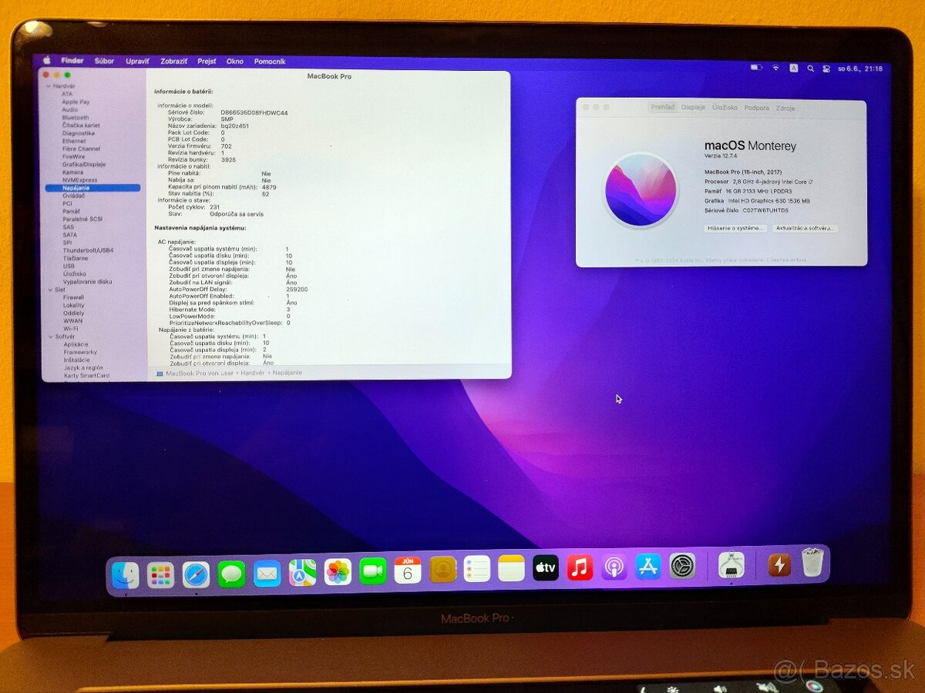Open the Zobraziť menu

tap(173, 61)
